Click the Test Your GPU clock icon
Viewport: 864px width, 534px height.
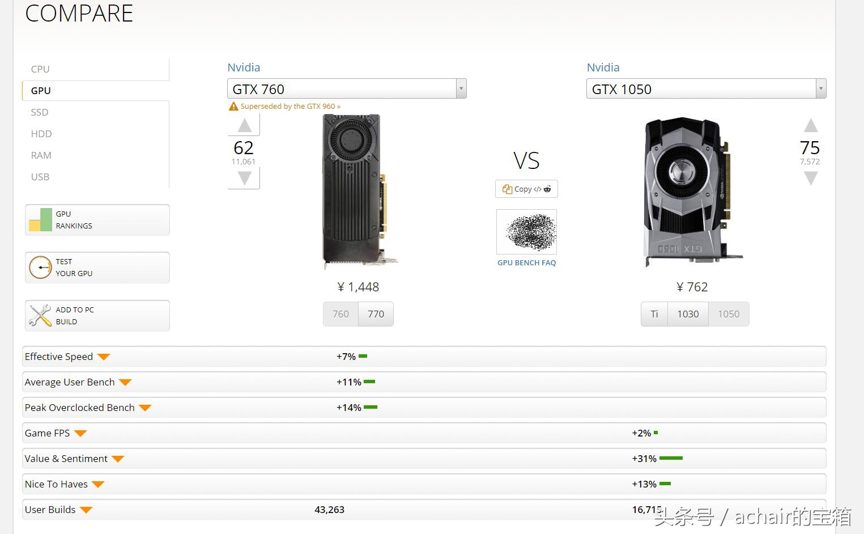(40, 268)
